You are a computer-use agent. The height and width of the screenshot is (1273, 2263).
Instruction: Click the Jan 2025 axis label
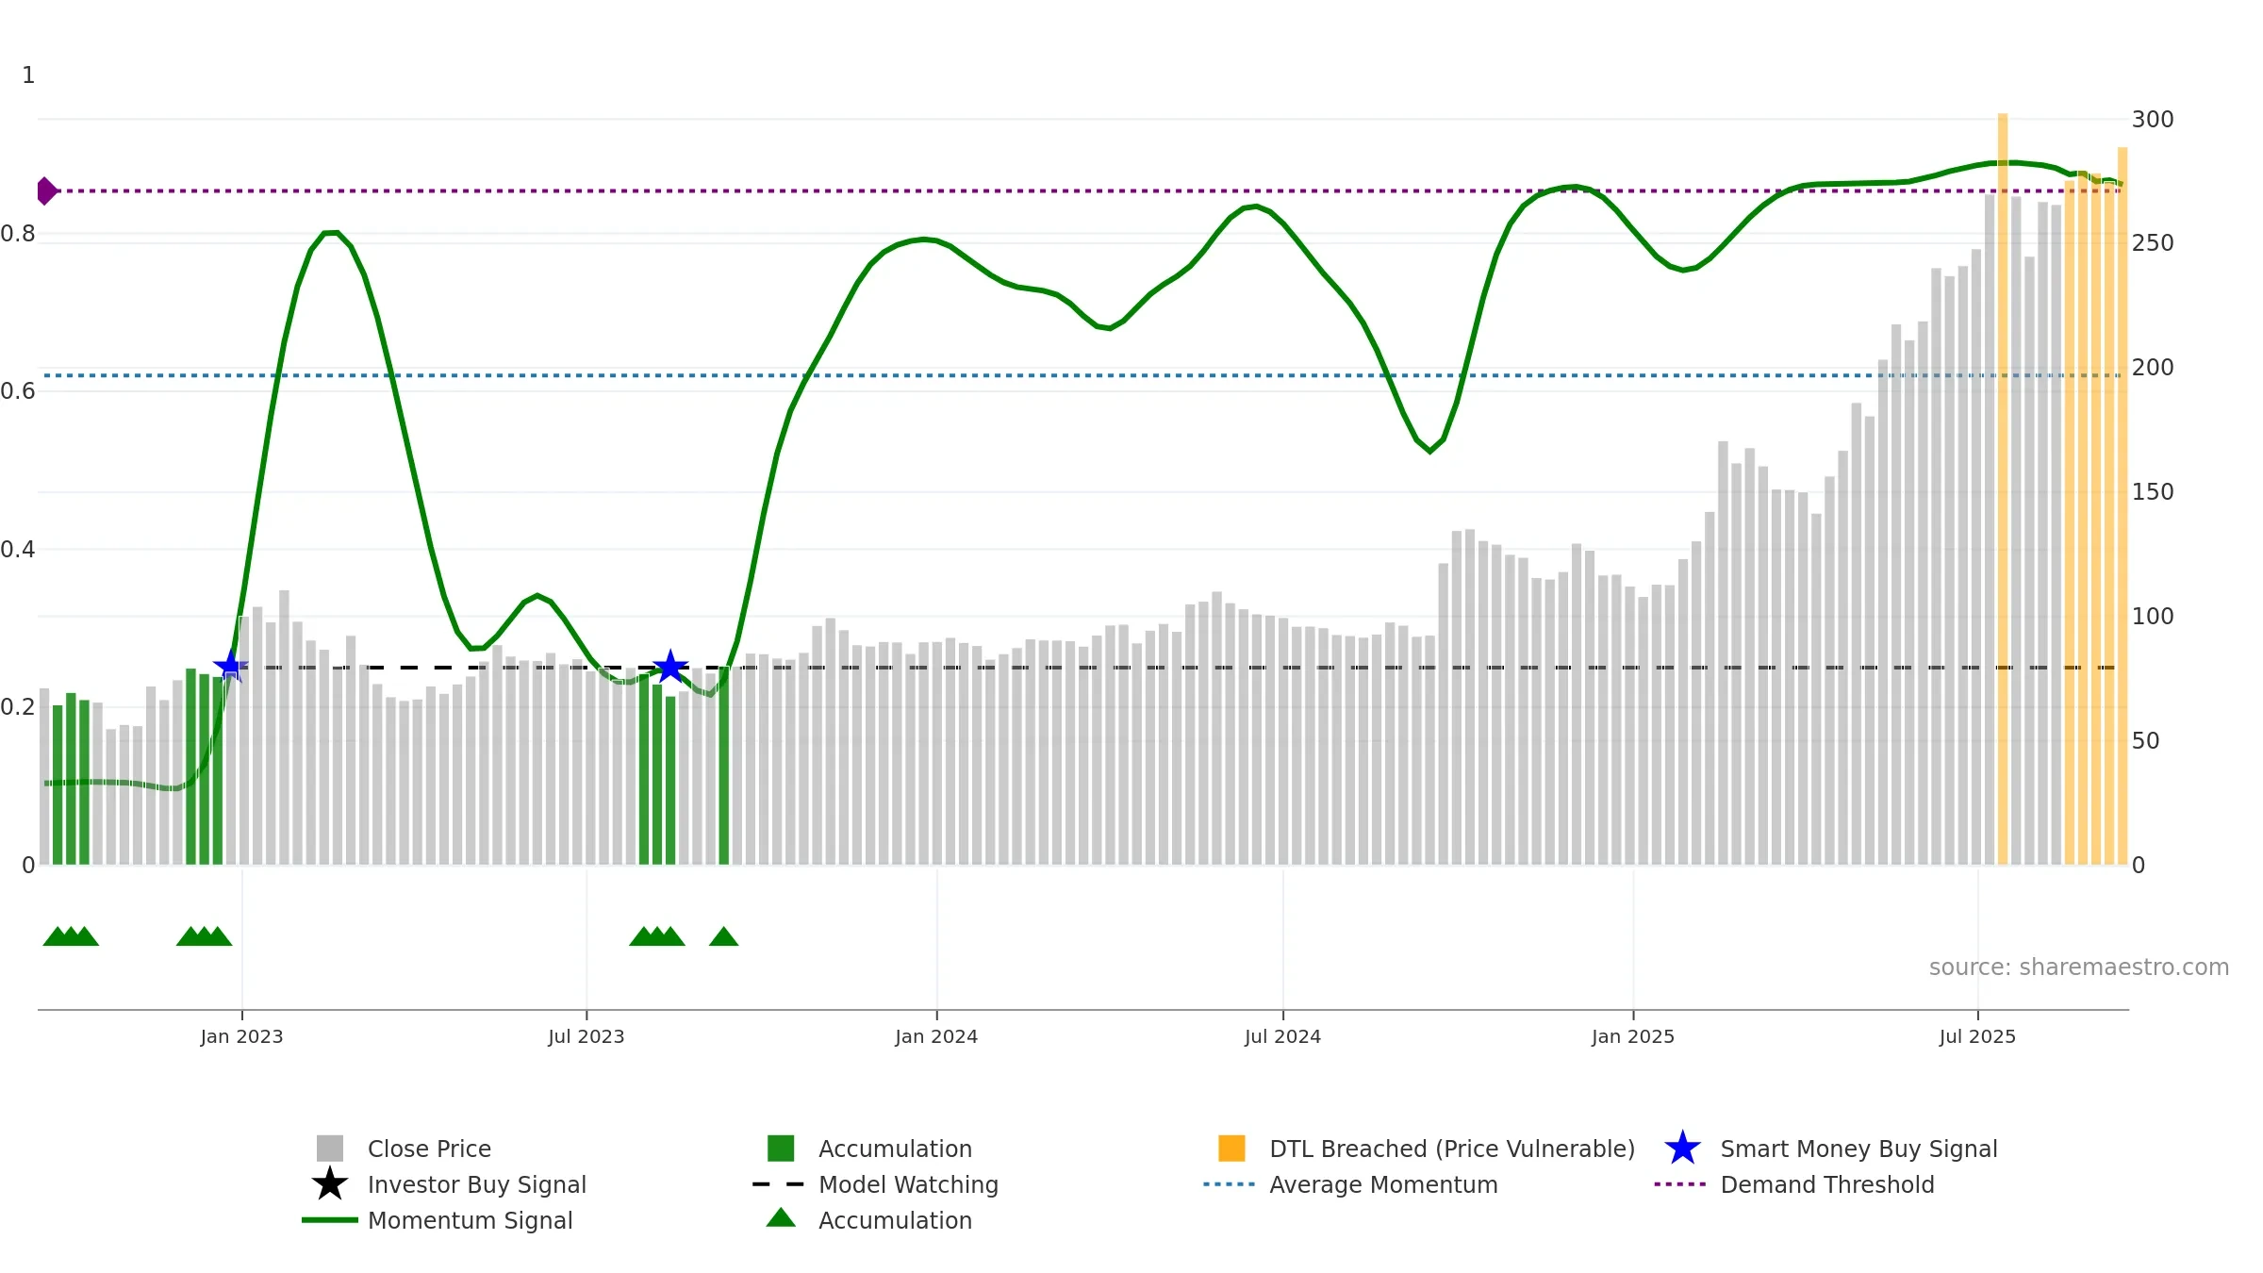tap(1633, 1036)
